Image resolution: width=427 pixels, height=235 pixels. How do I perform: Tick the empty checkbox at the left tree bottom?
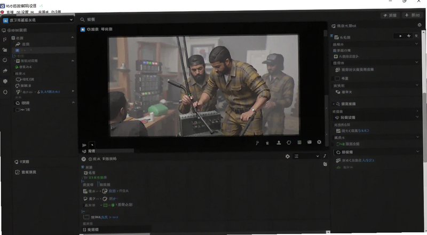(x=18, y=110)
